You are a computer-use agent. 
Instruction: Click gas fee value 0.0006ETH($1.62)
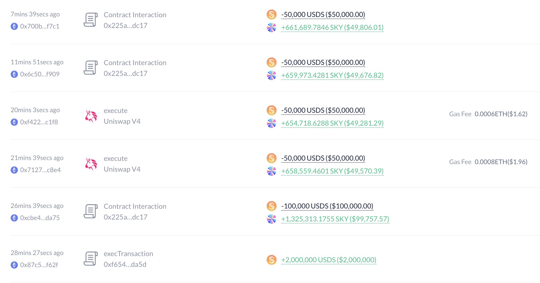501,114
